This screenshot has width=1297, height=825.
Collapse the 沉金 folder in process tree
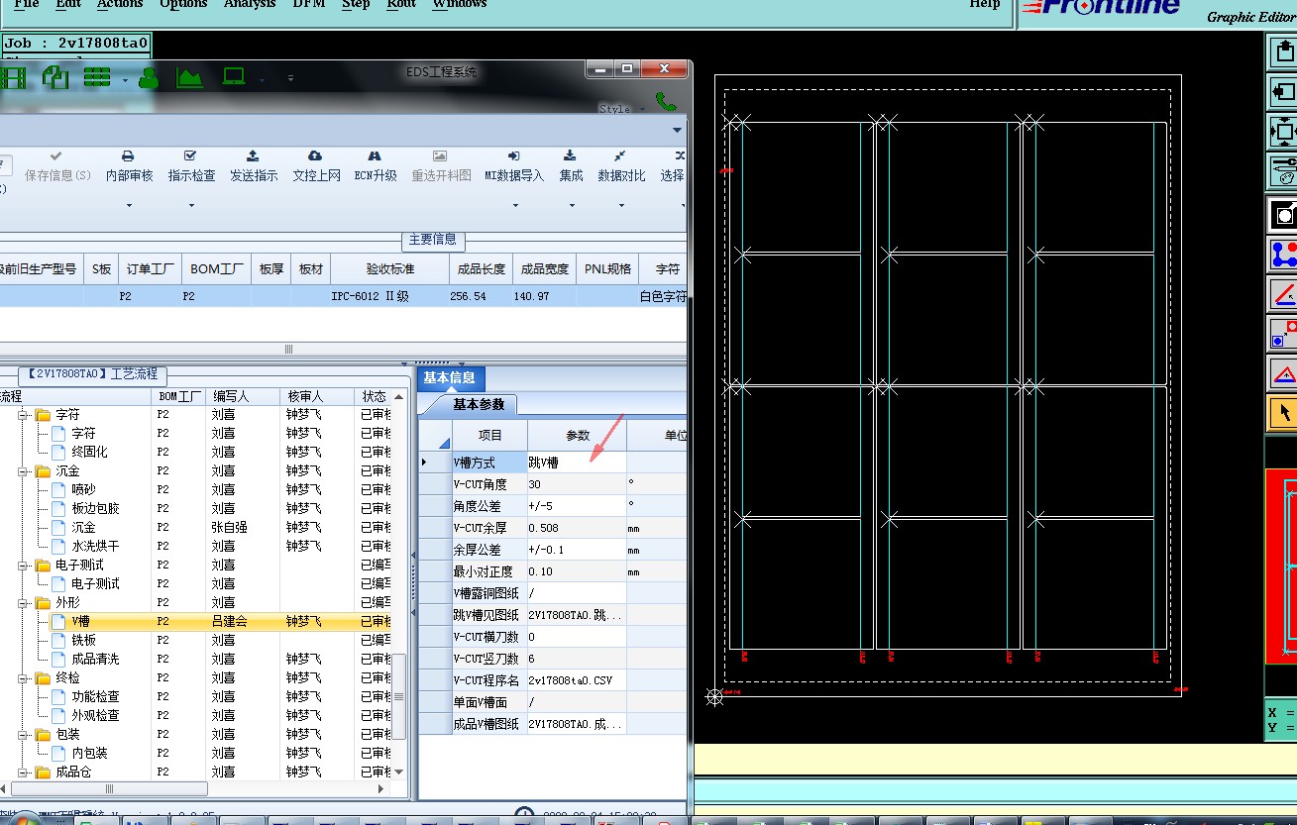click(23, 471)
